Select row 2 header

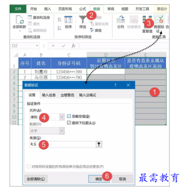click(x=14, y=72)
